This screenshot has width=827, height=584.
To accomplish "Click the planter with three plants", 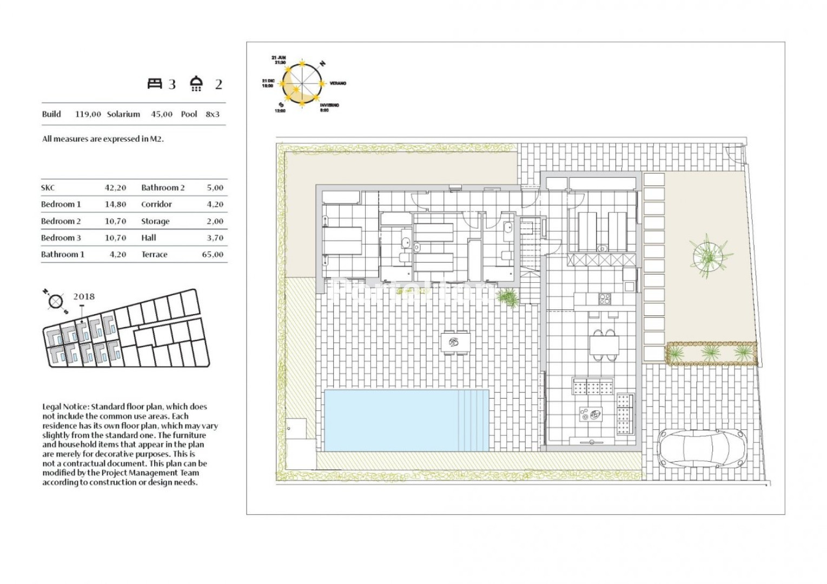I will pyautogui.click(x=711, y=353).
